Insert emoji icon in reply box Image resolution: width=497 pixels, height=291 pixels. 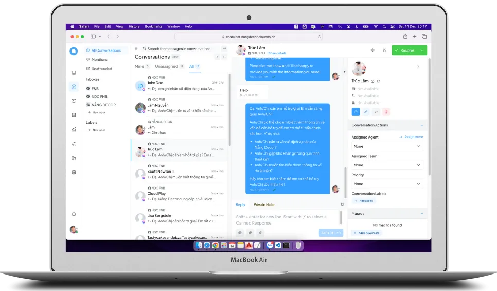pos(240,233)
